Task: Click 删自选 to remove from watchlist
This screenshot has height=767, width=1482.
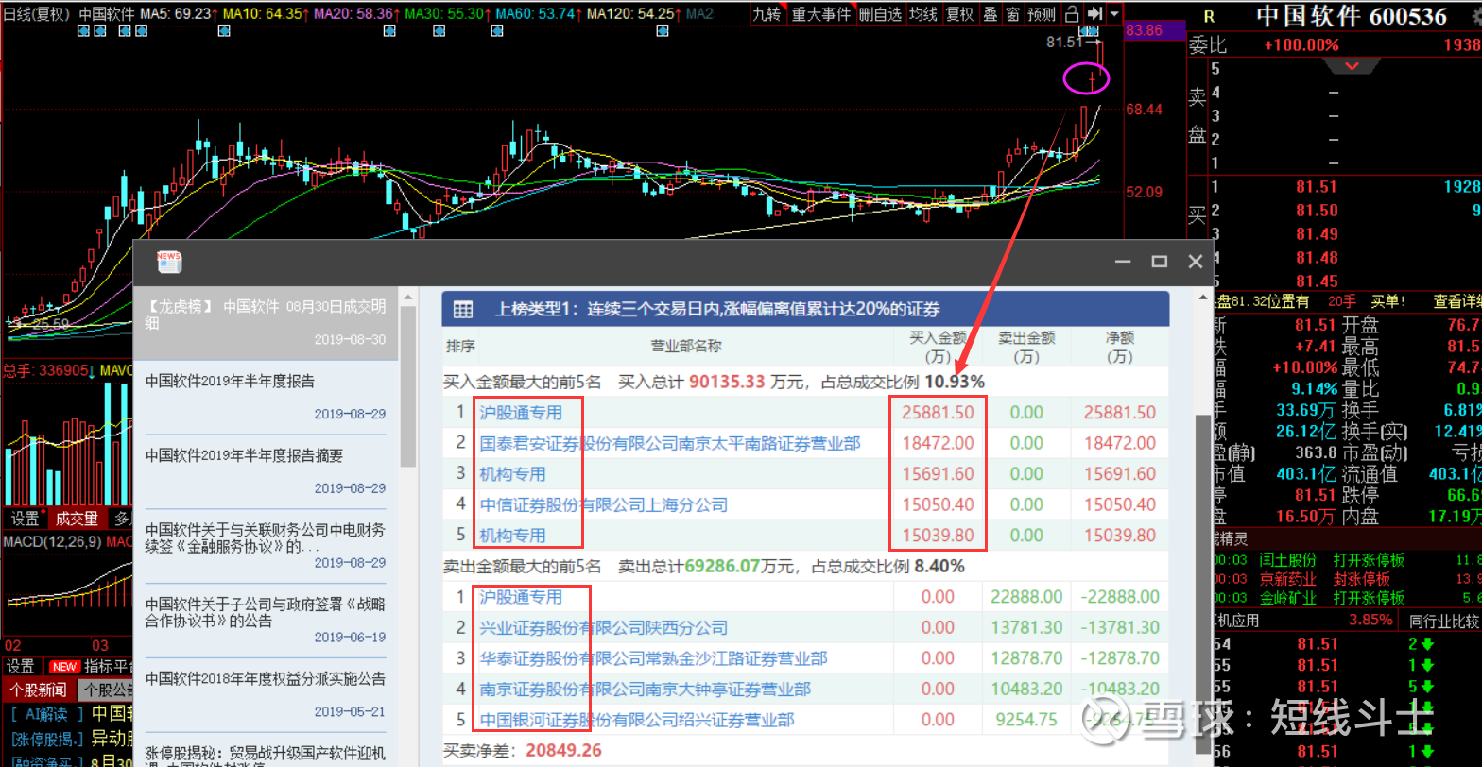Action: point(880,14)
